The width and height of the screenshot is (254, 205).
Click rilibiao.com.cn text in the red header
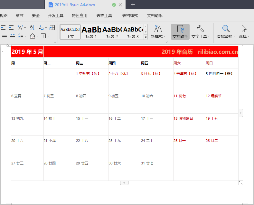(x=218, y=52)
